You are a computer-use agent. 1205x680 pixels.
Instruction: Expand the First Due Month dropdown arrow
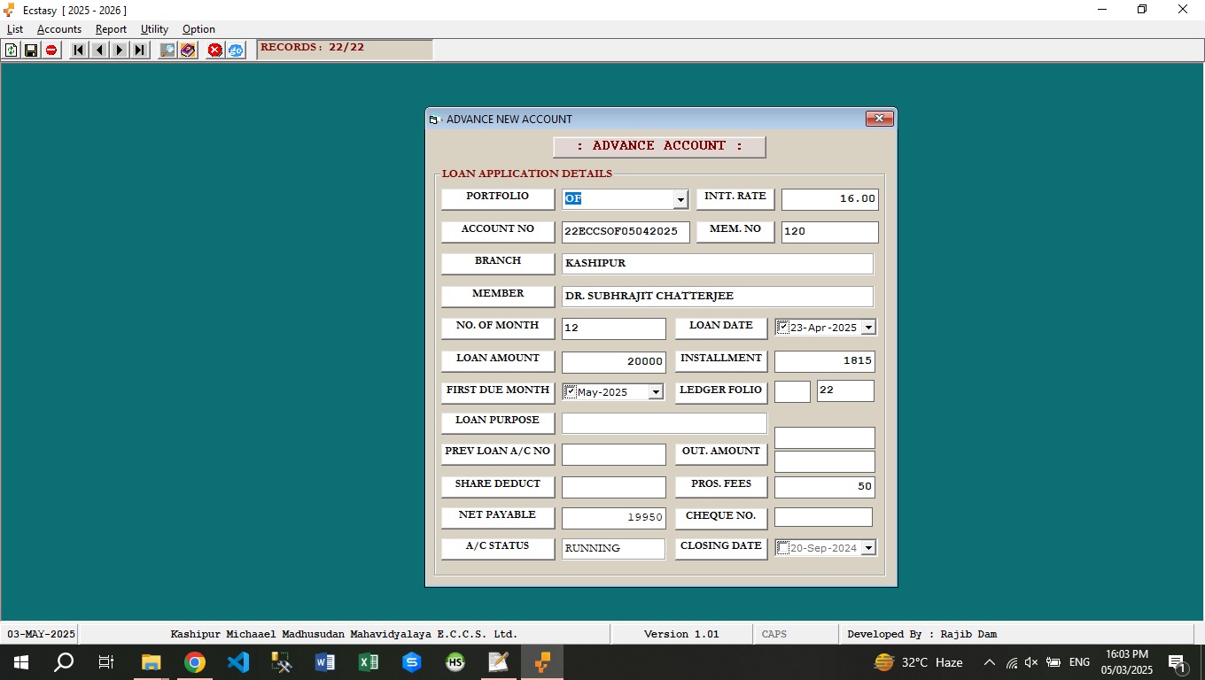656,392
